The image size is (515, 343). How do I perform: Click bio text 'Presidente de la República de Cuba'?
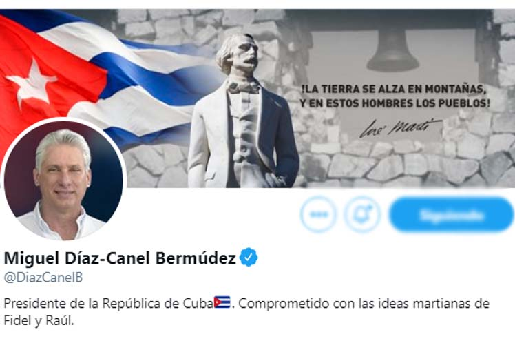[108, 303]
